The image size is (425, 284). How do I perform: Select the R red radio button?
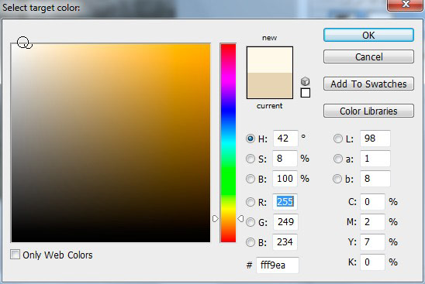(x=251, y=202)
